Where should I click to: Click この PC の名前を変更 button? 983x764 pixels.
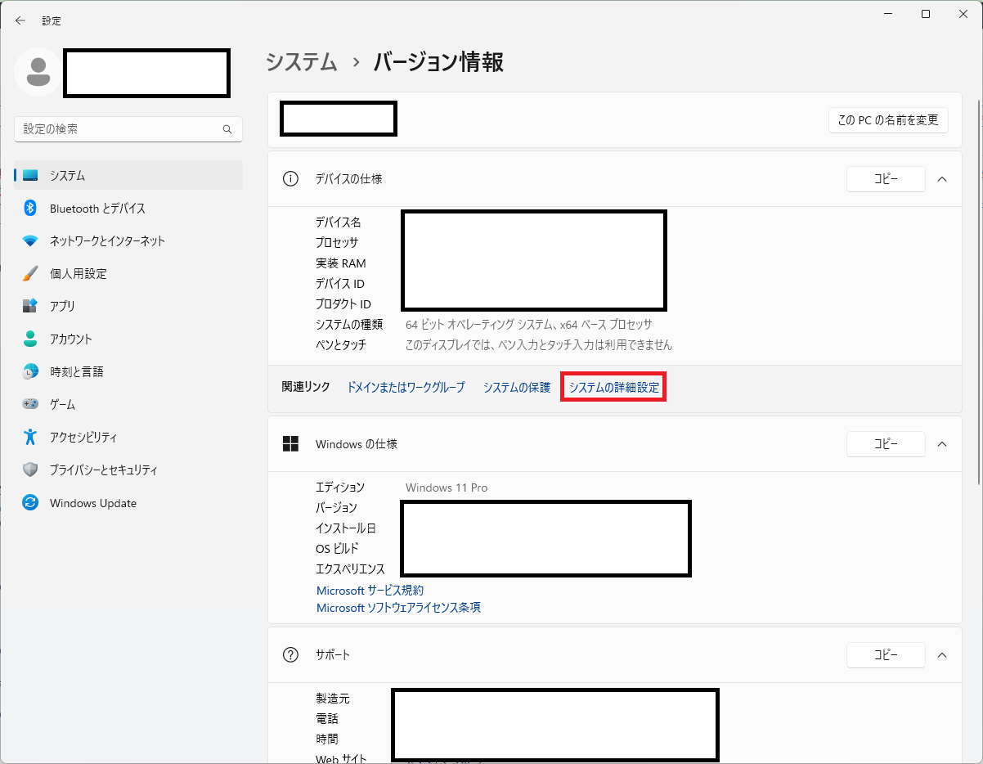[x=887, y=120]
